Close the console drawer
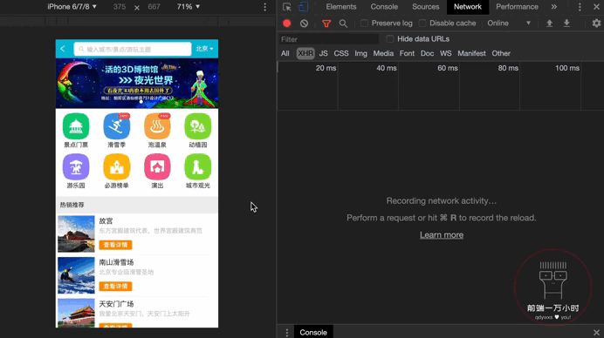The height and width of the screenshot is (338, 604). coord(596,333)
